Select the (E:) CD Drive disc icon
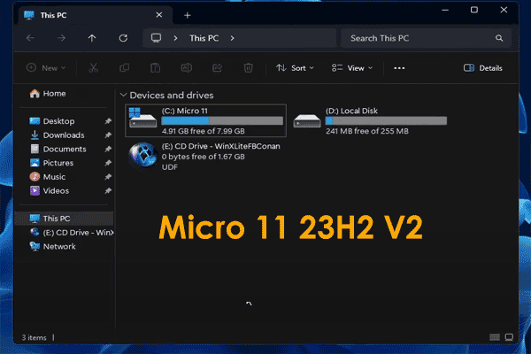 [142, 156]
